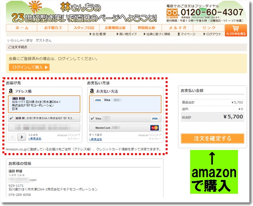The image size is (253, 206).
Task: Open the 買い物ガイド link
Action: pos(127,34)
